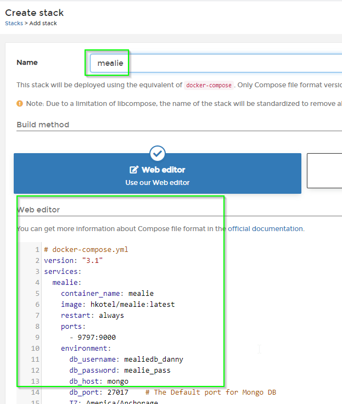The image size is (342, 404).
Task: Click the 'restart: always' line
Action: coord(92,316)
